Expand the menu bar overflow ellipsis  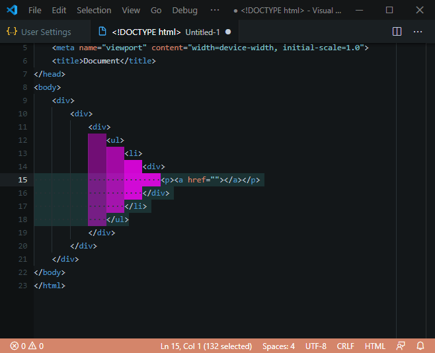pos(215,11)
